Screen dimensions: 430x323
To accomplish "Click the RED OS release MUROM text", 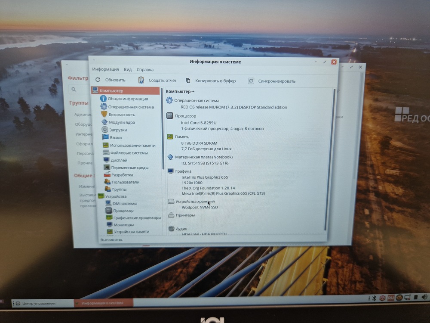I will tap(233, 107).
